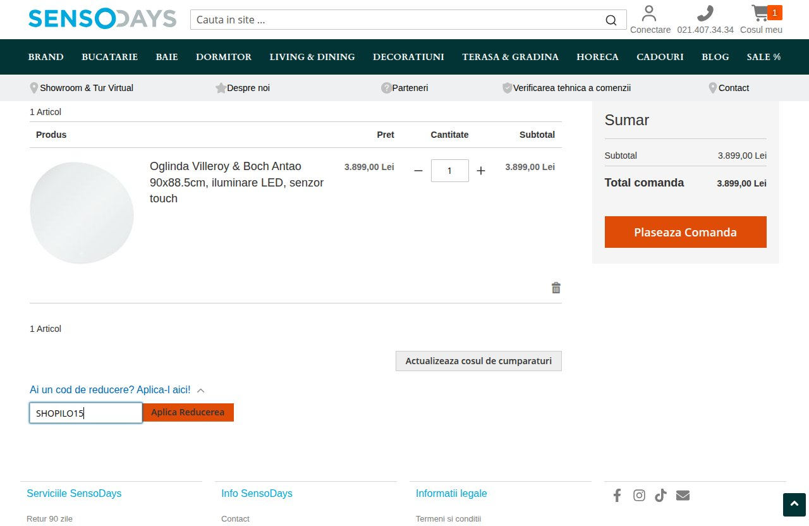This screenshot has width=809, height=526.
Task: Open the LIVING & DINING menu
Action: point(312,57)
